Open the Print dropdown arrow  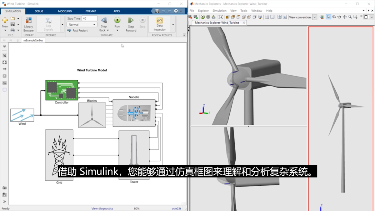[x=18, y=30]
